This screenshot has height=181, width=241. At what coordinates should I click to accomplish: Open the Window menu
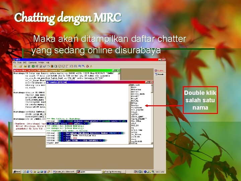(x=41, y=62)
